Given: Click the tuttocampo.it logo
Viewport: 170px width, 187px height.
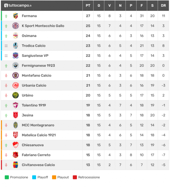Looking at the screenshot, I should pos(18,6).
